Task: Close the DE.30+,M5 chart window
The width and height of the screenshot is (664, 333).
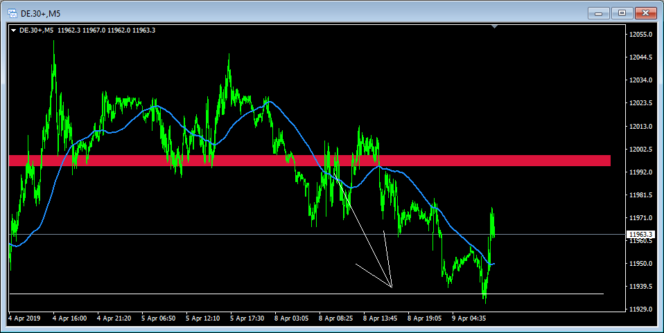Action: pos(645,12)
